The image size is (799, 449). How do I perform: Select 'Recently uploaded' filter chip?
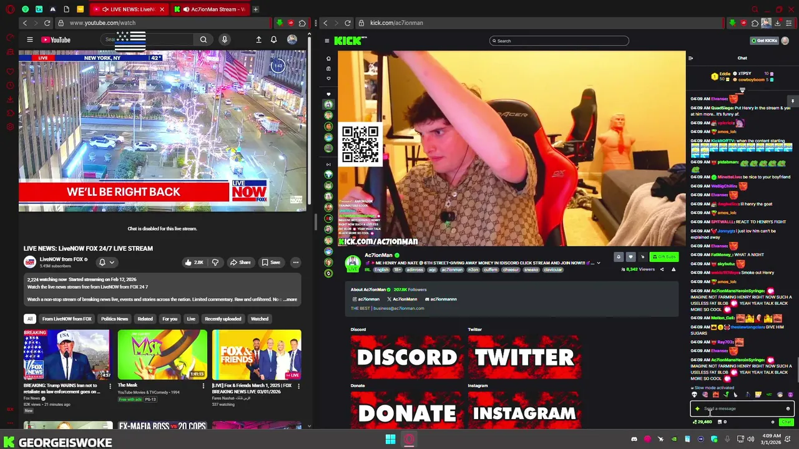click(223, 319)
